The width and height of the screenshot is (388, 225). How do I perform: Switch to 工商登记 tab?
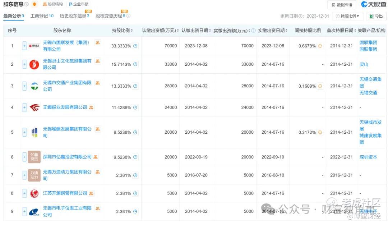tap(42, 16)
